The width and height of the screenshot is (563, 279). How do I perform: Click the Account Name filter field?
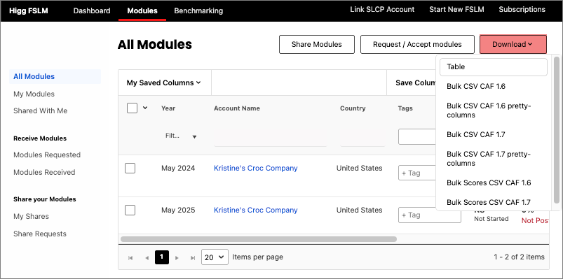tap(271, 138)
